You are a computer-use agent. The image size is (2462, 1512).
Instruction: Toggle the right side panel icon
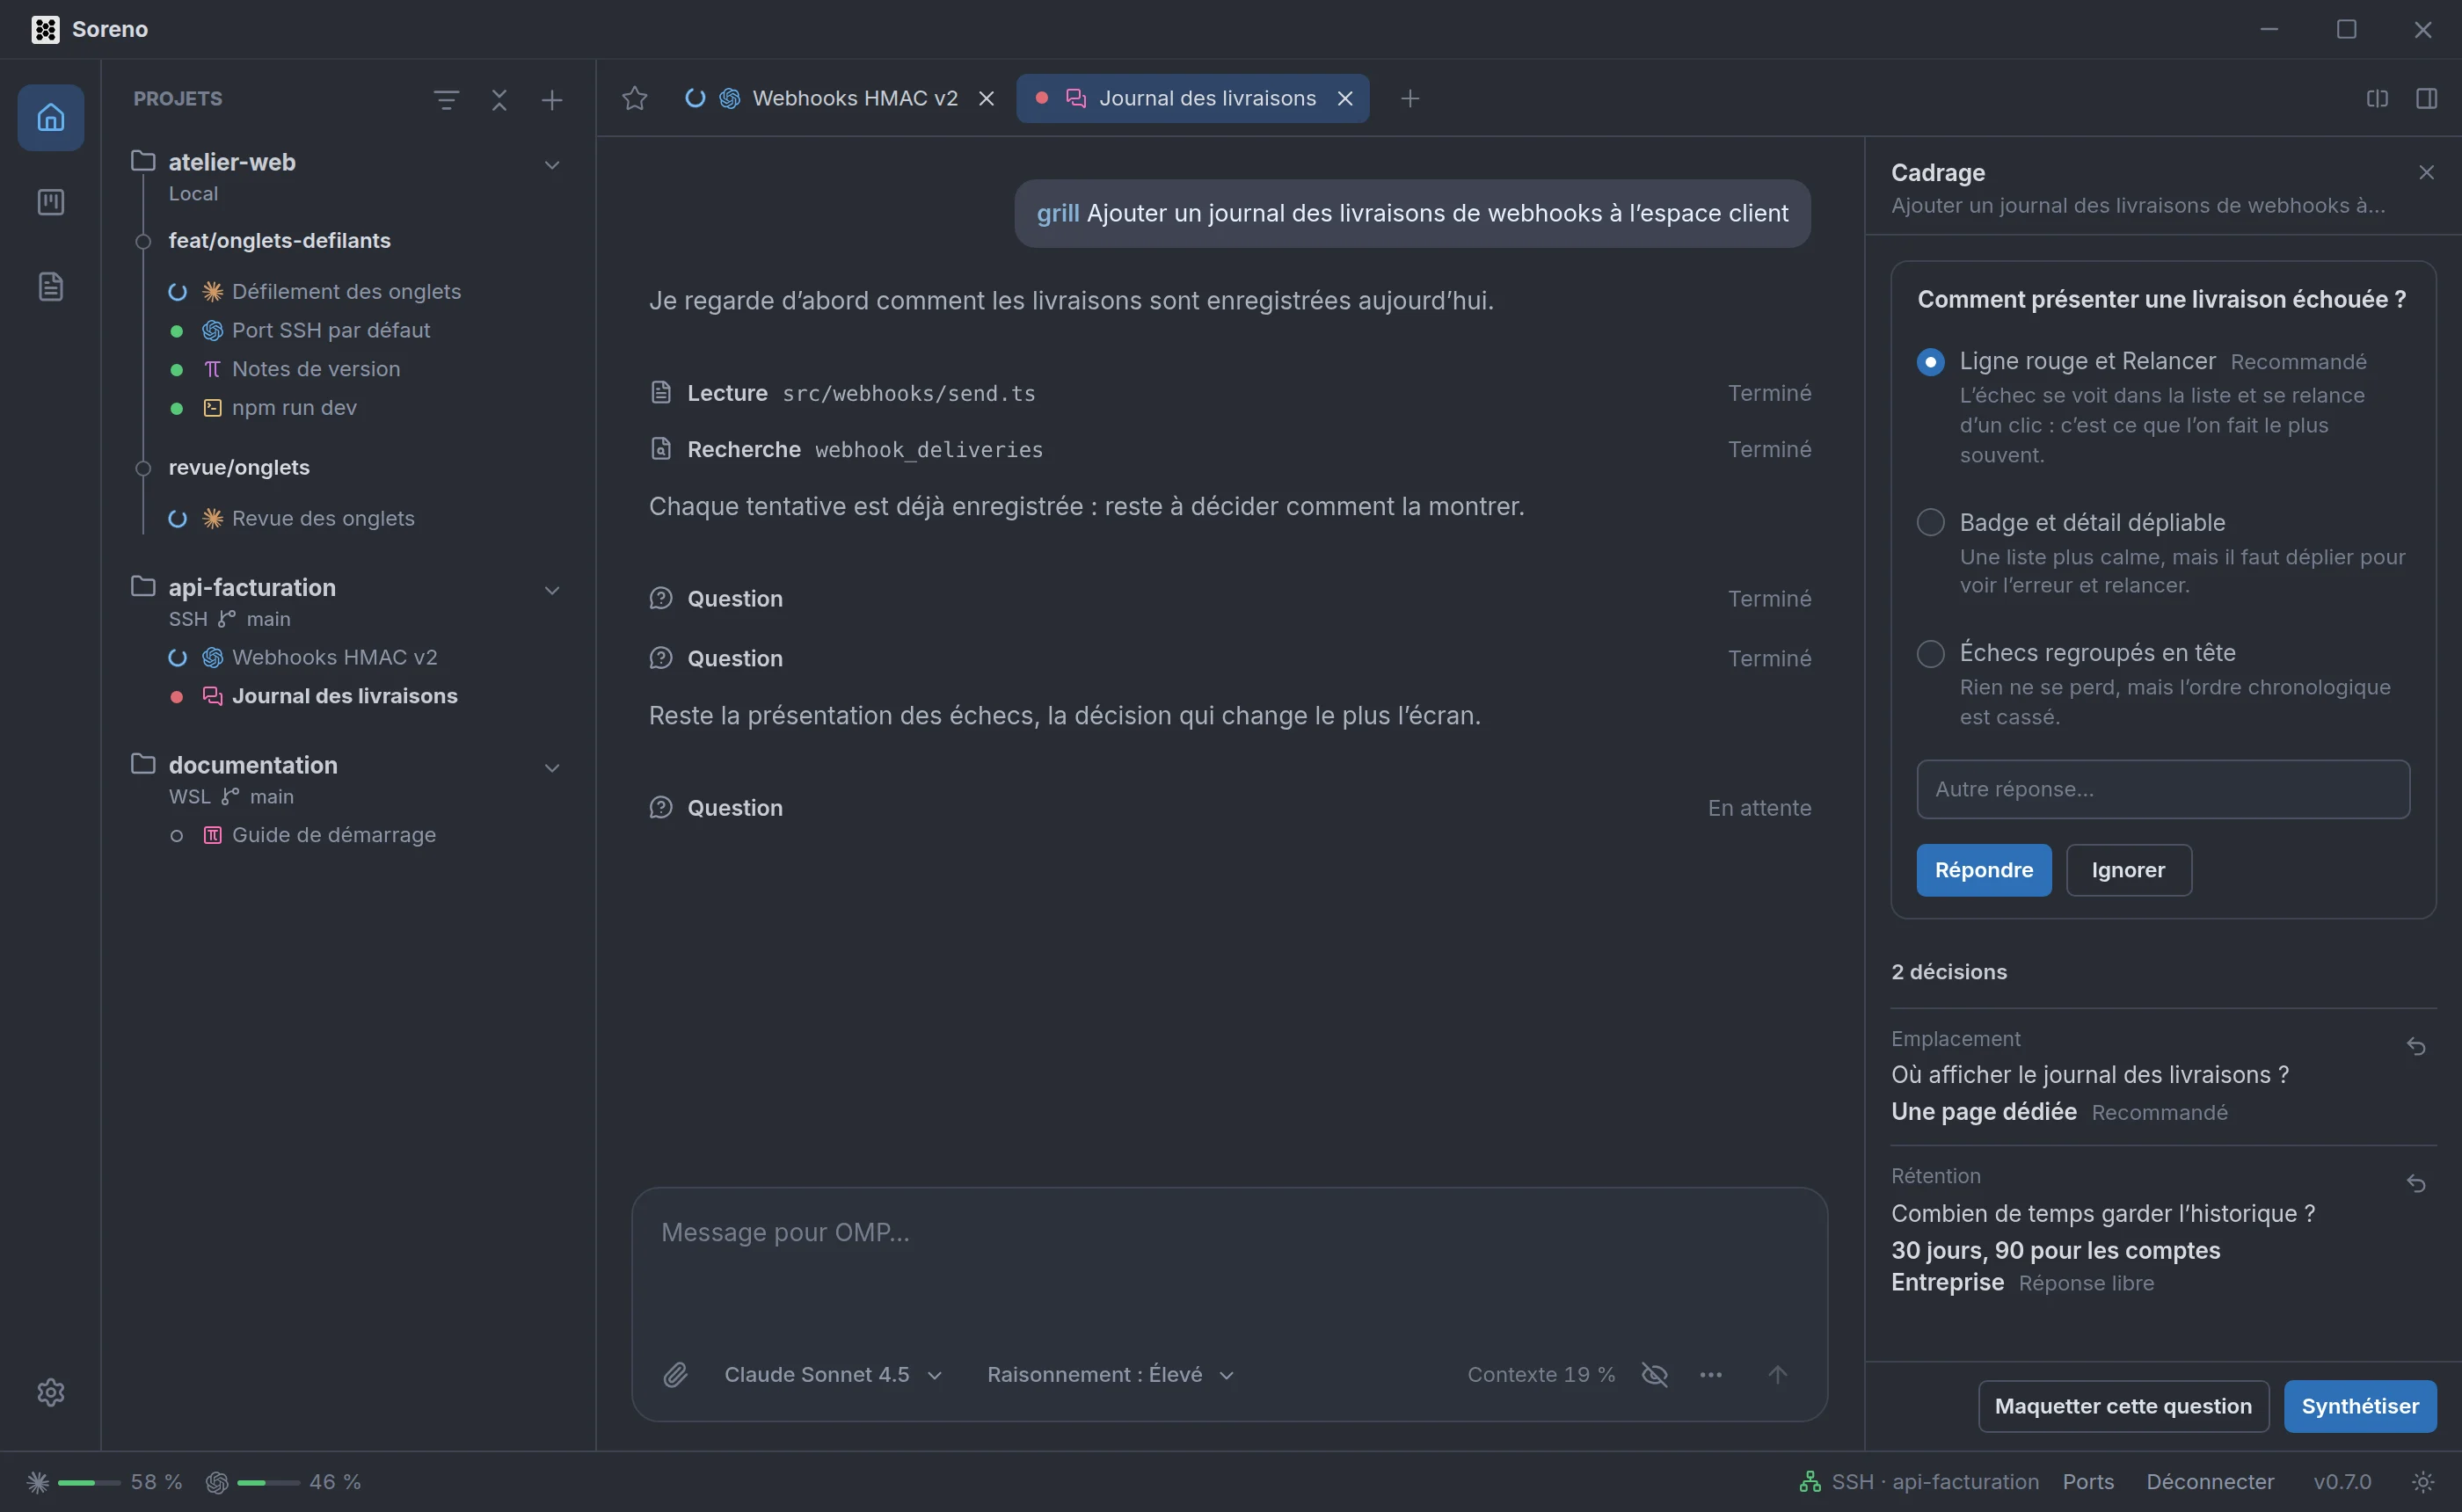click(x=2427, y=98)
